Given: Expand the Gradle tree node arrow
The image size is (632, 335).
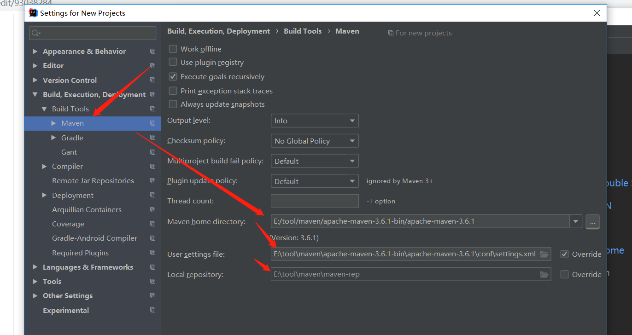Looking at the screenshot, I should [53, 138].
